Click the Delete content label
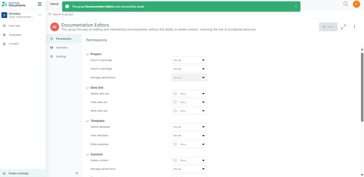The image size is (364, 177). [x=99, y=160]
